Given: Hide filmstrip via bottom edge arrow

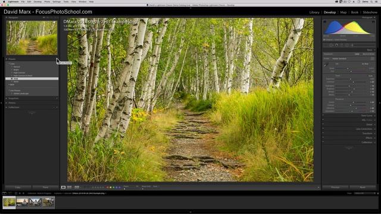Looking at the screenshot, I should coord(190,212).
